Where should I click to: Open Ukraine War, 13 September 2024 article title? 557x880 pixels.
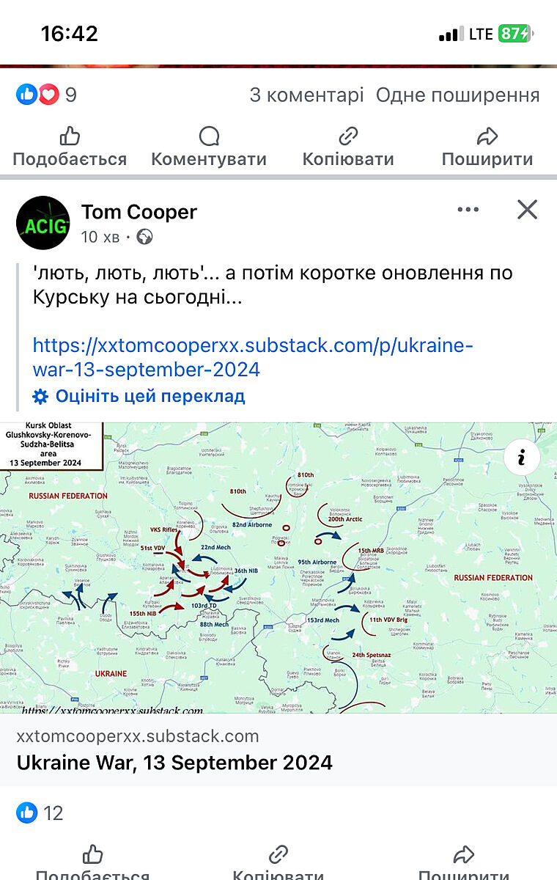[174, 762]
